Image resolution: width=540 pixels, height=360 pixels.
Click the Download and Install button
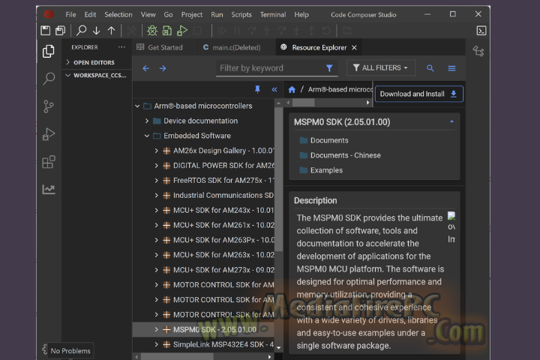click(x=418, y=94)
